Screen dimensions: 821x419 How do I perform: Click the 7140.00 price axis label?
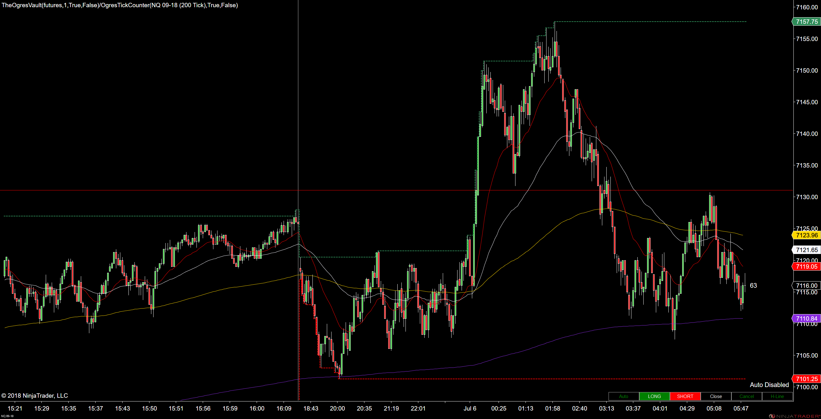click(807, 134)
